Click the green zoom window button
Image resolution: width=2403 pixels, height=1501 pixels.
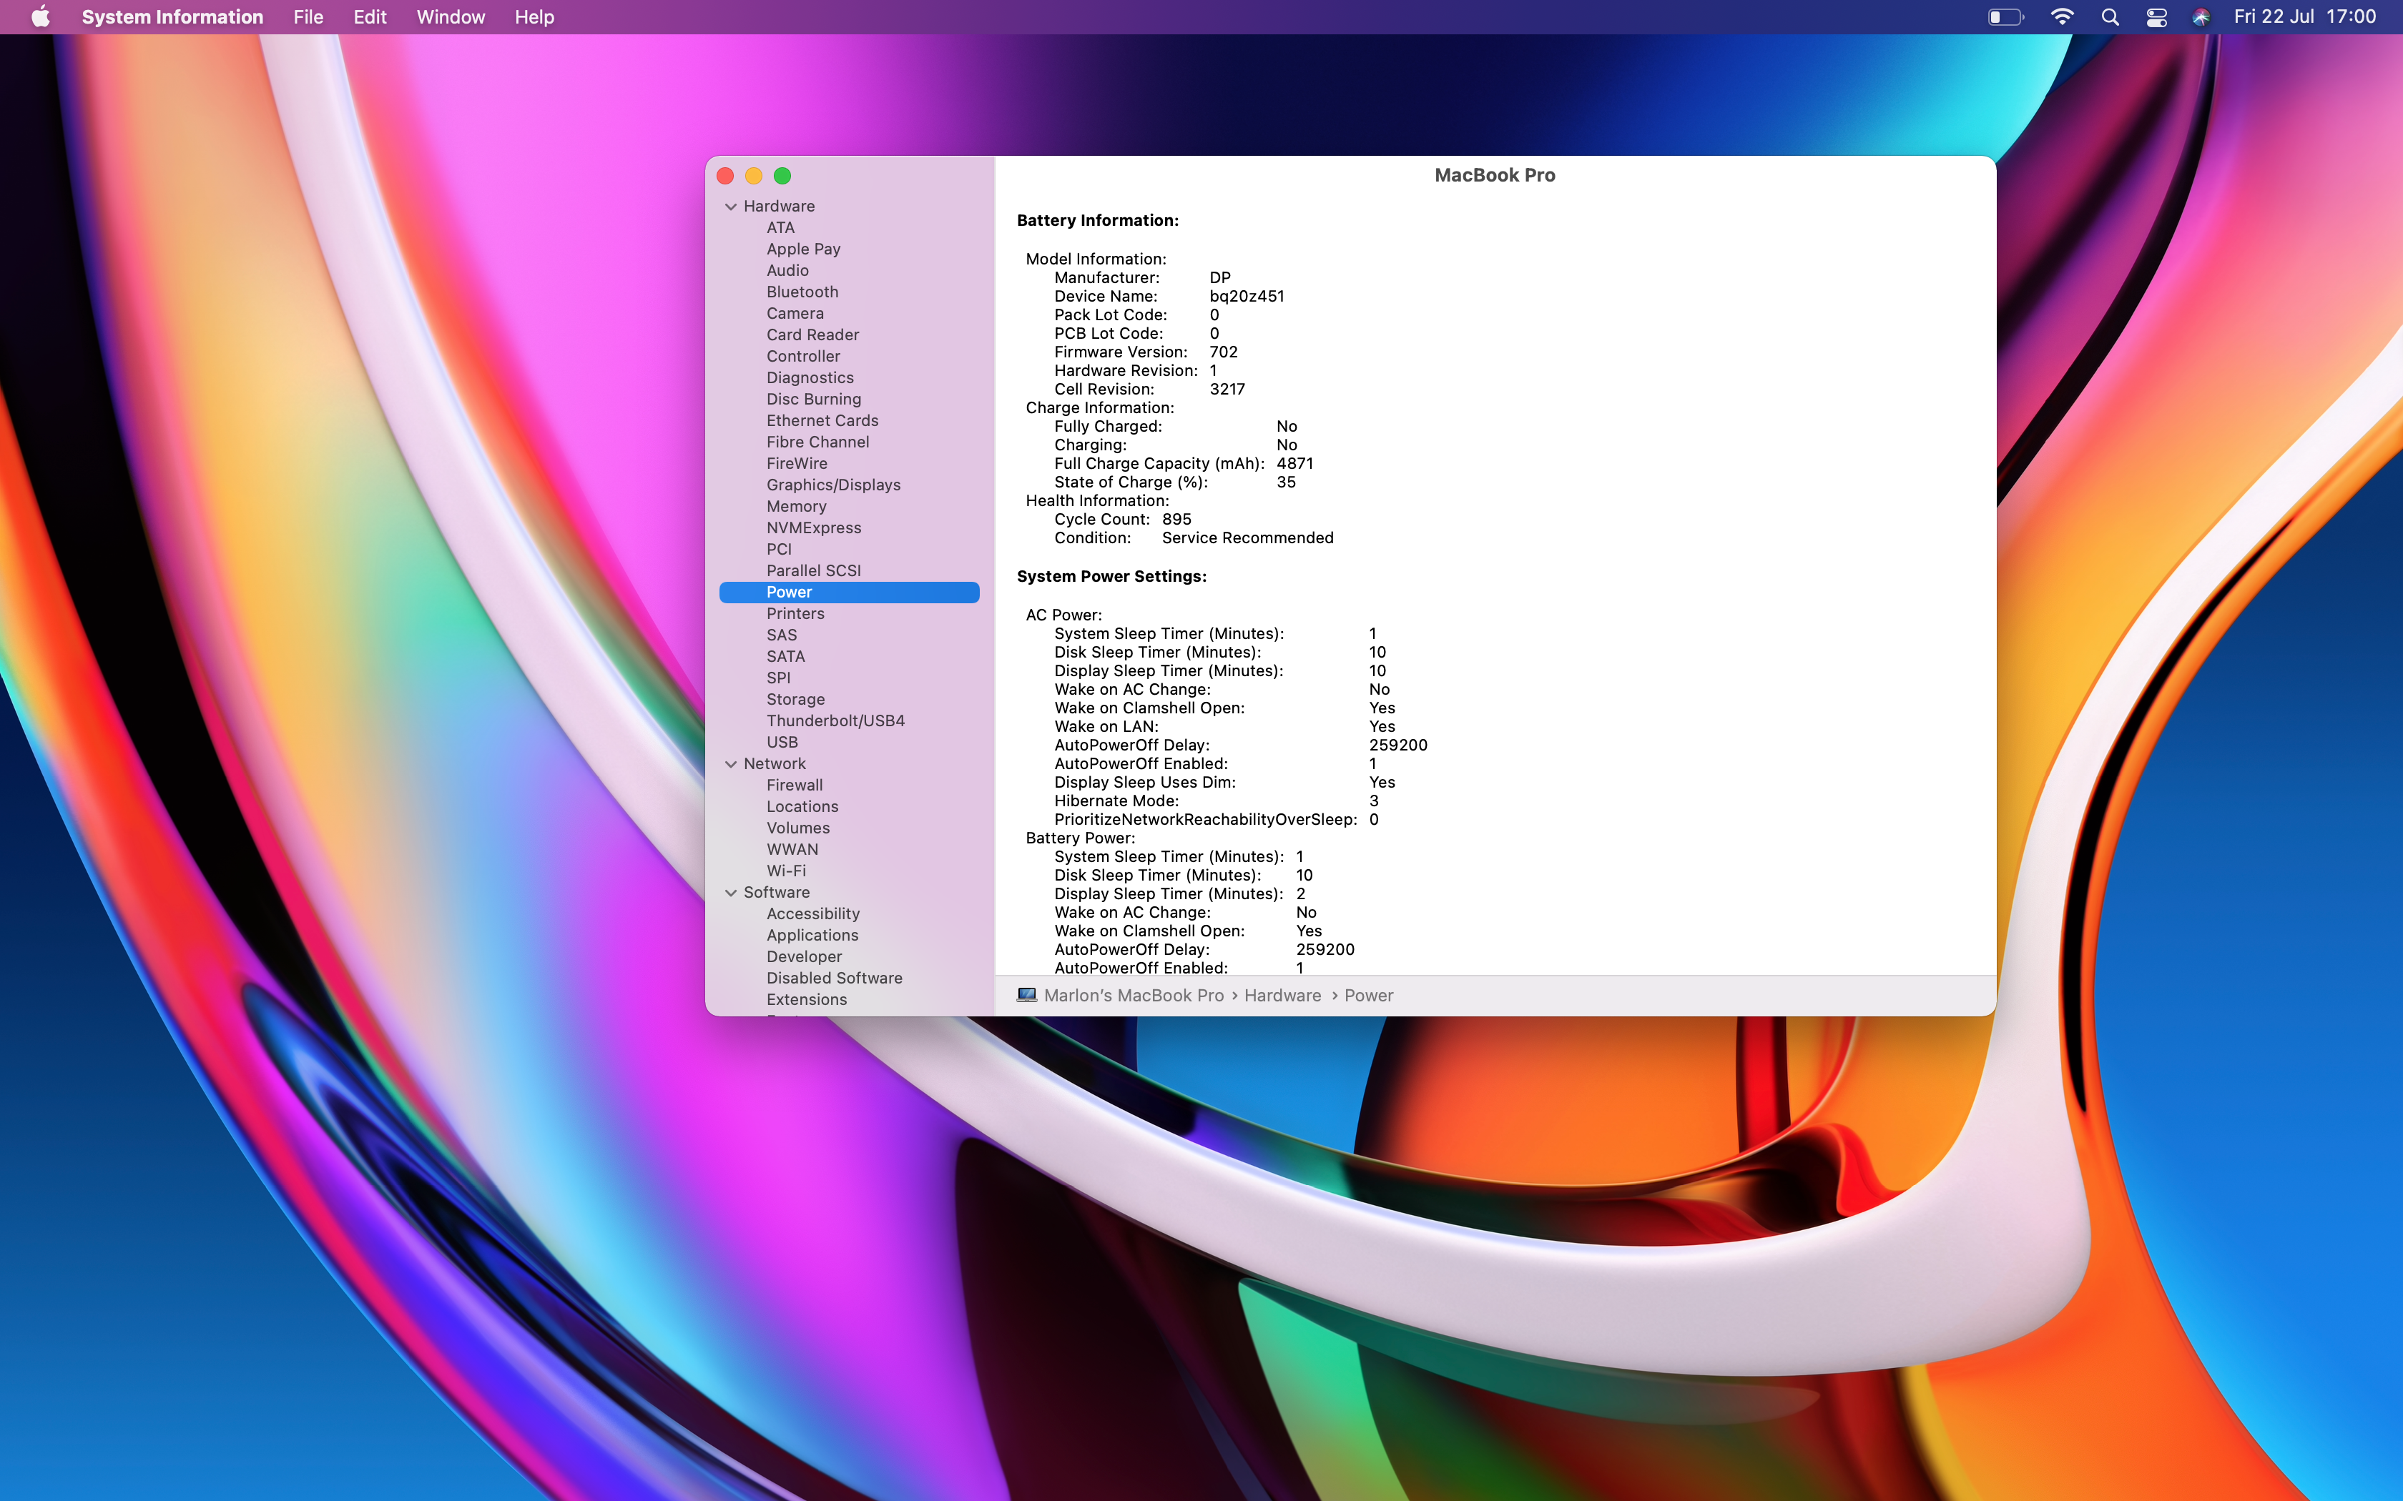click(782, 176)
